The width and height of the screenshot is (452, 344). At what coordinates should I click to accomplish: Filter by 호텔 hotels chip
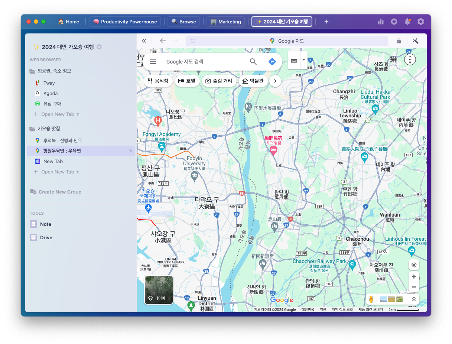point(187,81)
